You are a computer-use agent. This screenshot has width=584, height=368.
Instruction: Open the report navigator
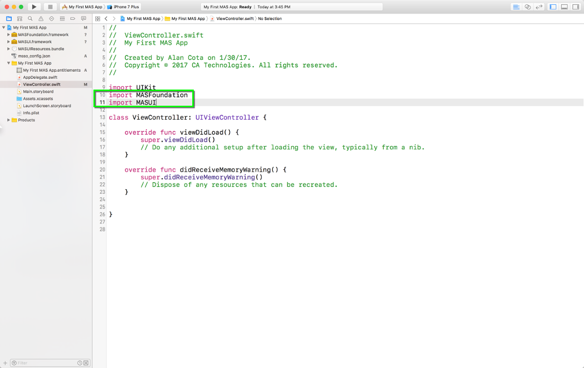coord(83,19)
